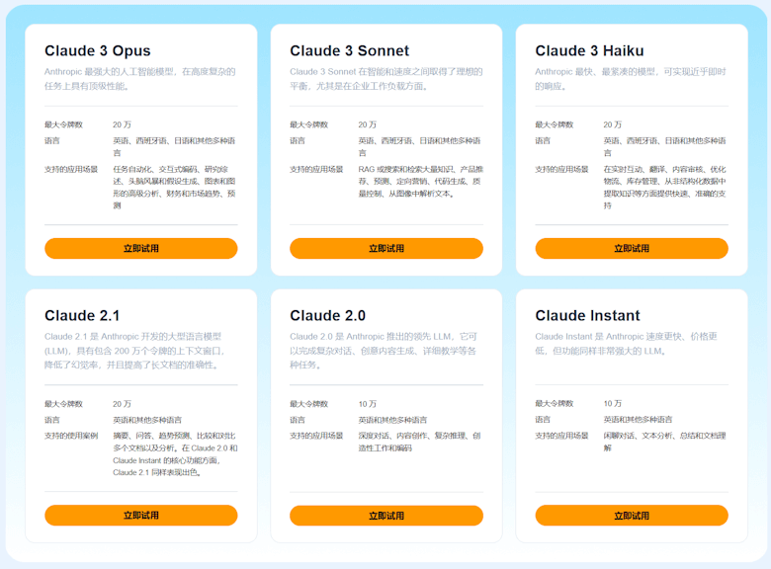
Task: Start Claude 2.0 trial with 立即试用
Action: coord(385,515)
